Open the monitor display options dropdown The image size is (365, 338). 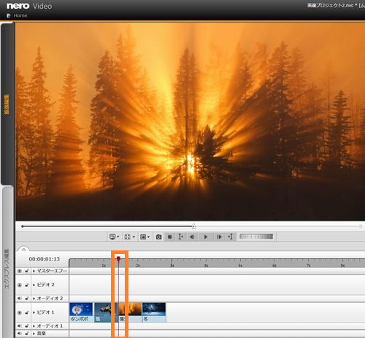click(x=115, y=237)
